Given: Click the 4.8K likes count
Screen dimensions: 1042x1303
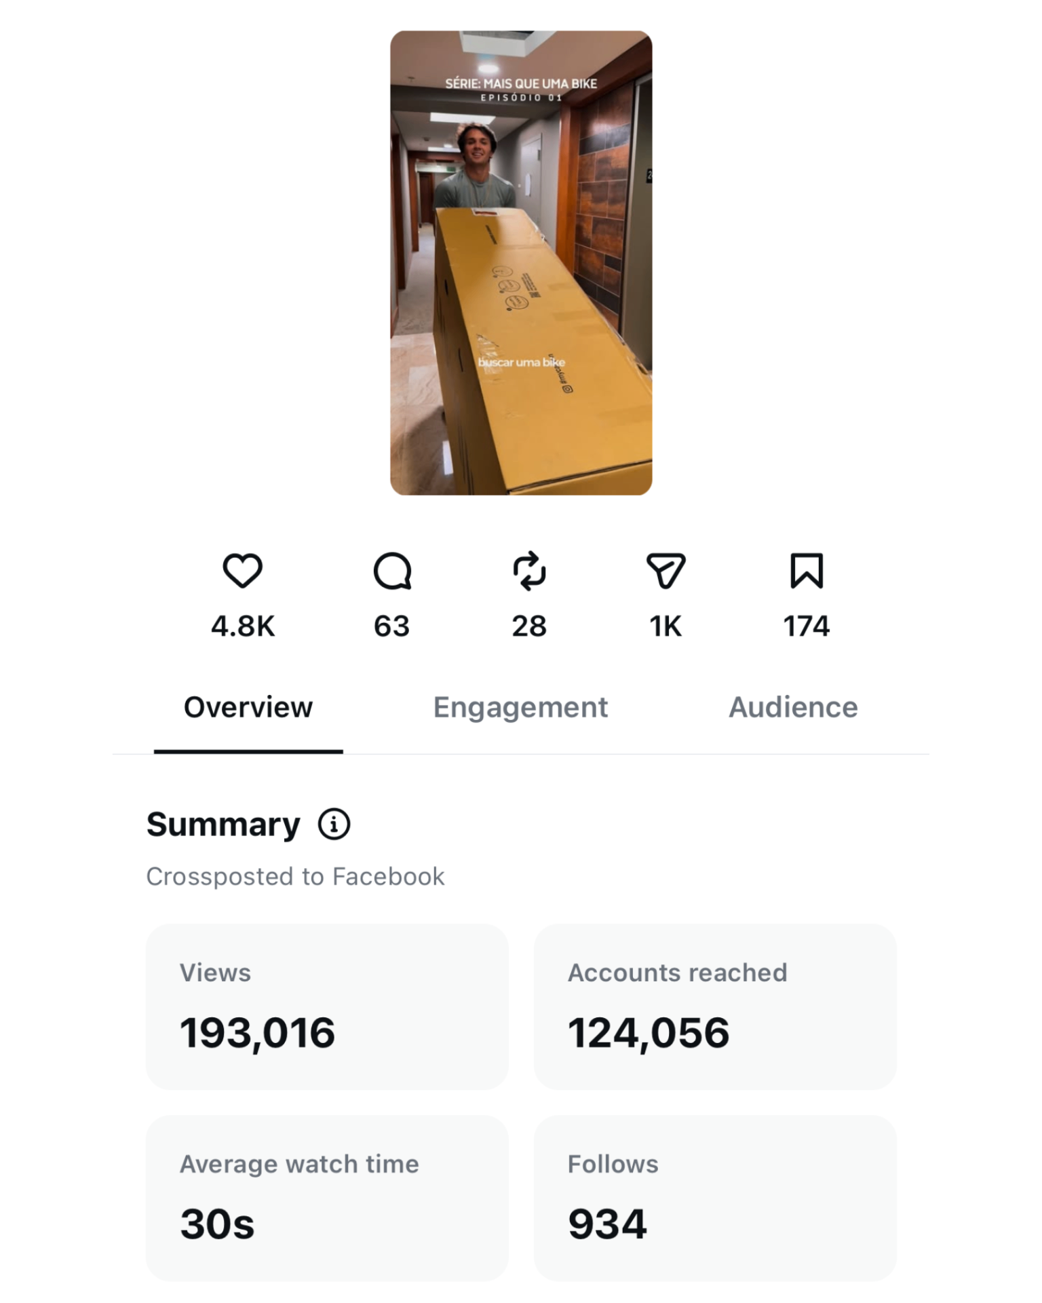Looking at the screenshot, I should click(243, 626).
